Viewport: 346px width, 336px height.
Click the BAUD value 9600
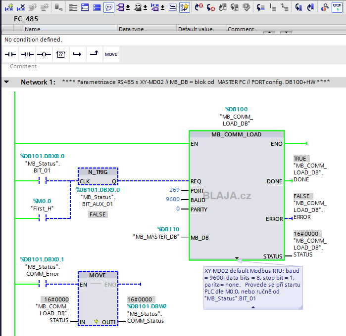coord(173,199)
